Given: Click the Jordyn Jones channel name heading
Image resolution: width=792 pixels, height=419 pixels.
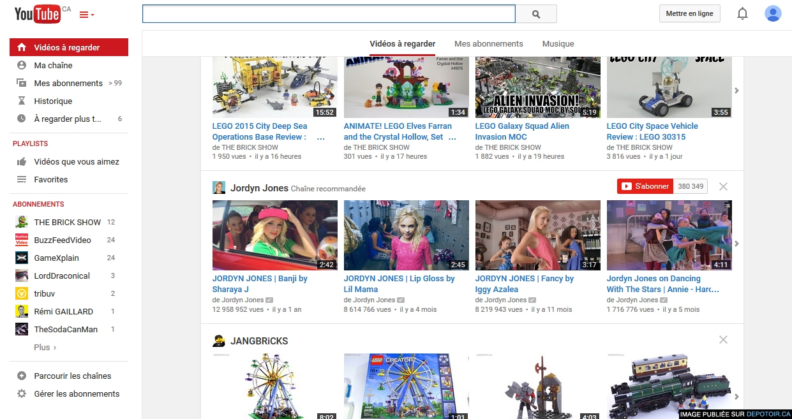Looking at the screenshot, I should (x=259, y=188).
